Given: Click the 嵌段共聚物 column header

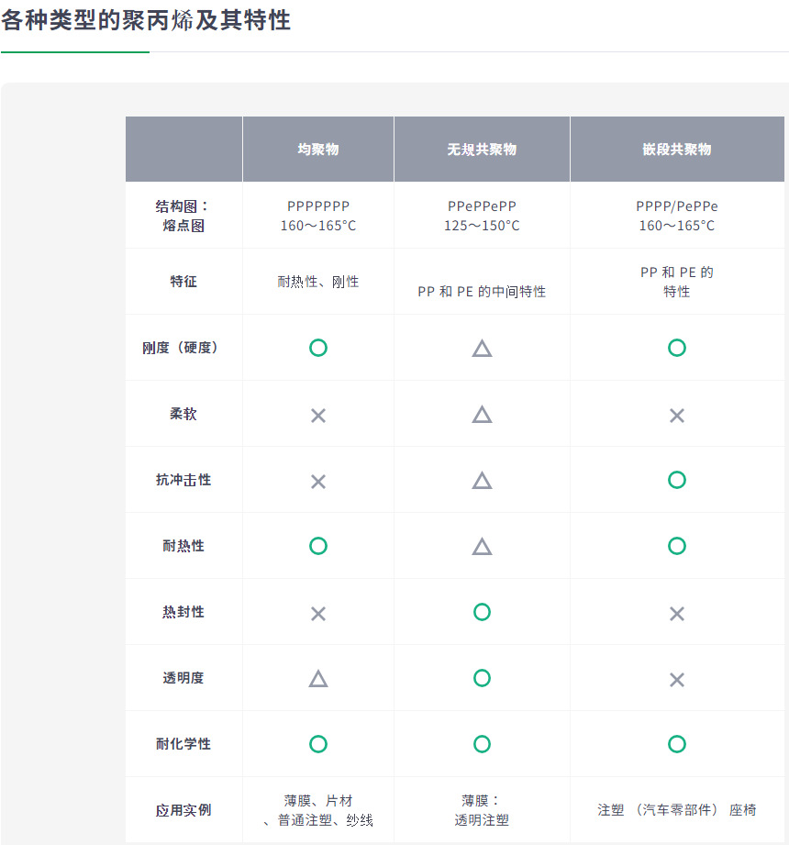Looking at the screenshot, I should (677, 150).
